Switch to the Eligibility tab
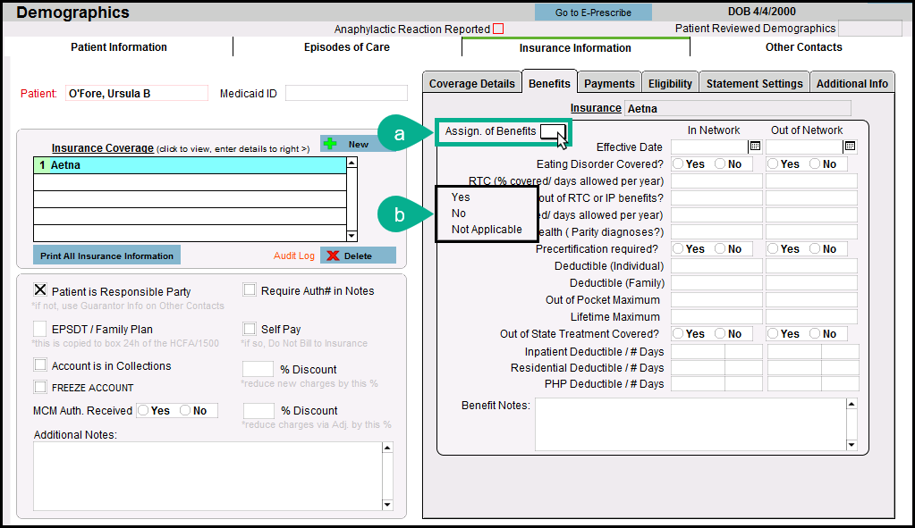The width and height of the screenshot is (915, 528). tap(670, 83)
